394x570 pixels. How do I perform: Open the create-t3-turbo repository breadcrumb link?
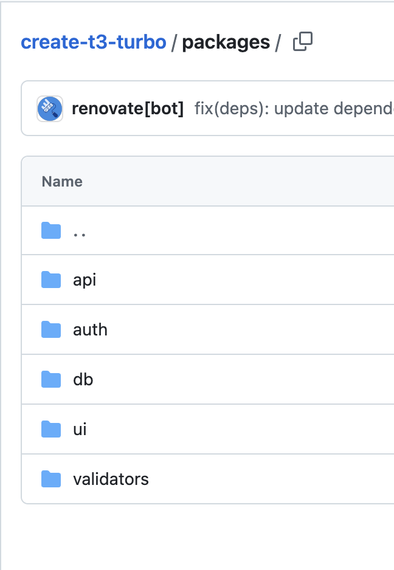(94, 42)
